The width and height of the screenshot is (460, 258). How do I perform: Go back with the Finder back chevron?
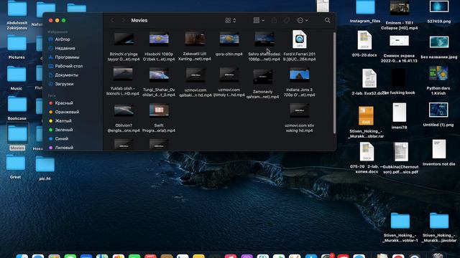click(x=112, y=20)
